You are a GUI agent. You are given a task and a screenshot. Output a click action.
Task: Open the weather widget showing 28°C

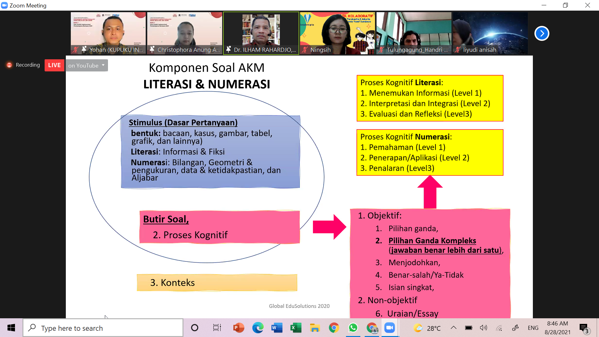[427, 328]
